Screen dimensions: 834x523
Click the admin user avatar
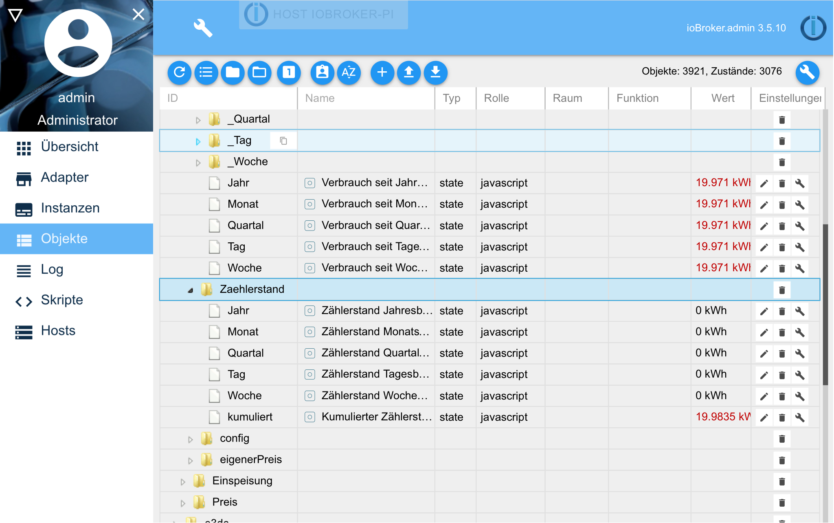coord(78,43)
